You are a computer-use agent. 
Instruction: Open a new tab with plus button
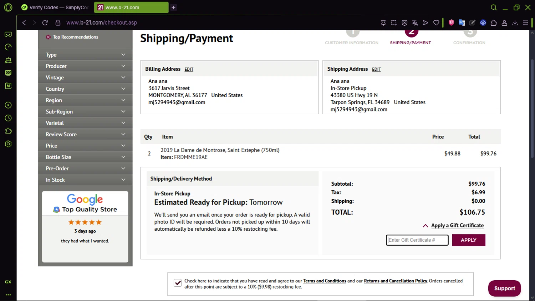click(174, 7)
